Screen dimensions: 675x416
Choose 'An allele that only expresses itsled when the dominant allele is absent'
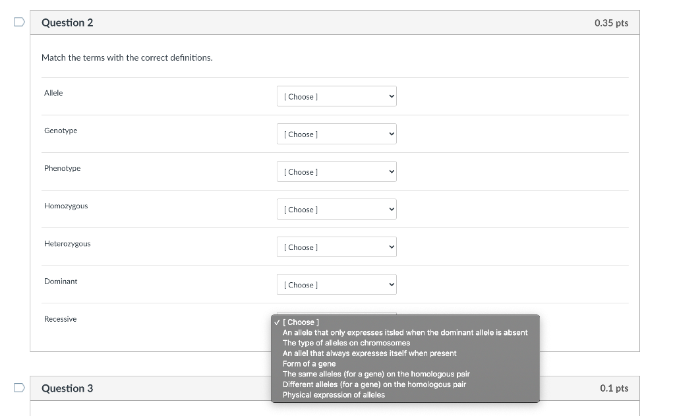click(405, 332)
